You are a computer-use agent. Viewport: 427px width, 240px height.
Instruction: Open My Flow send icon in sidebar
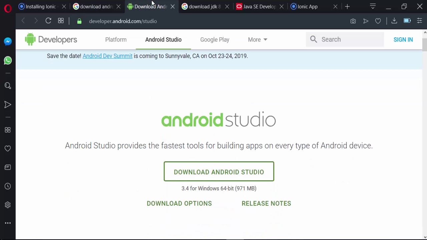(x=8, y=105)
